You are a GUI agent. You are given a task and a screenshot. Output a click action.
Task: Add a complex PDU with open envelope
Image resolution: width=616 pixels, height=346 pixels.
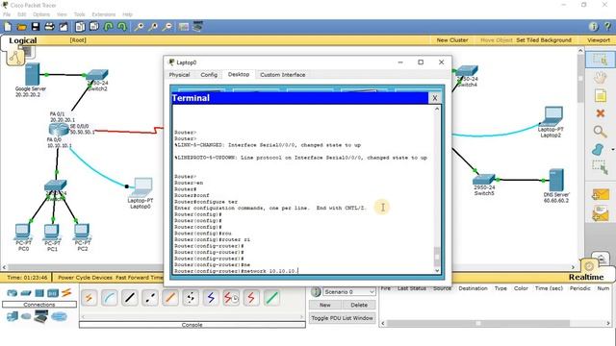[601, 213]
